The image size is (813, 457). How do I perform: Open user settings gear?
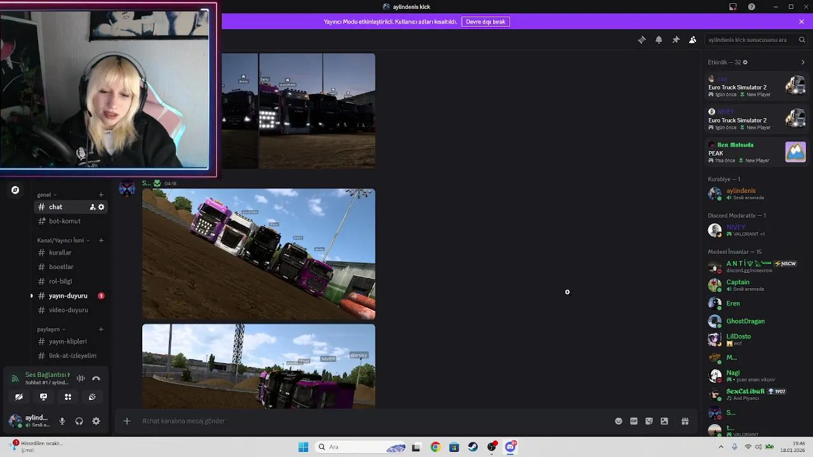[96, 421]
